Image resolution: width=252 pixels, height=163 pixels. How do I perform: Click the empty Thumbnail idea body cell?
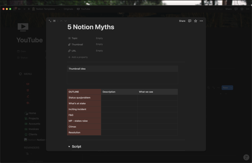tap(122, 78)
